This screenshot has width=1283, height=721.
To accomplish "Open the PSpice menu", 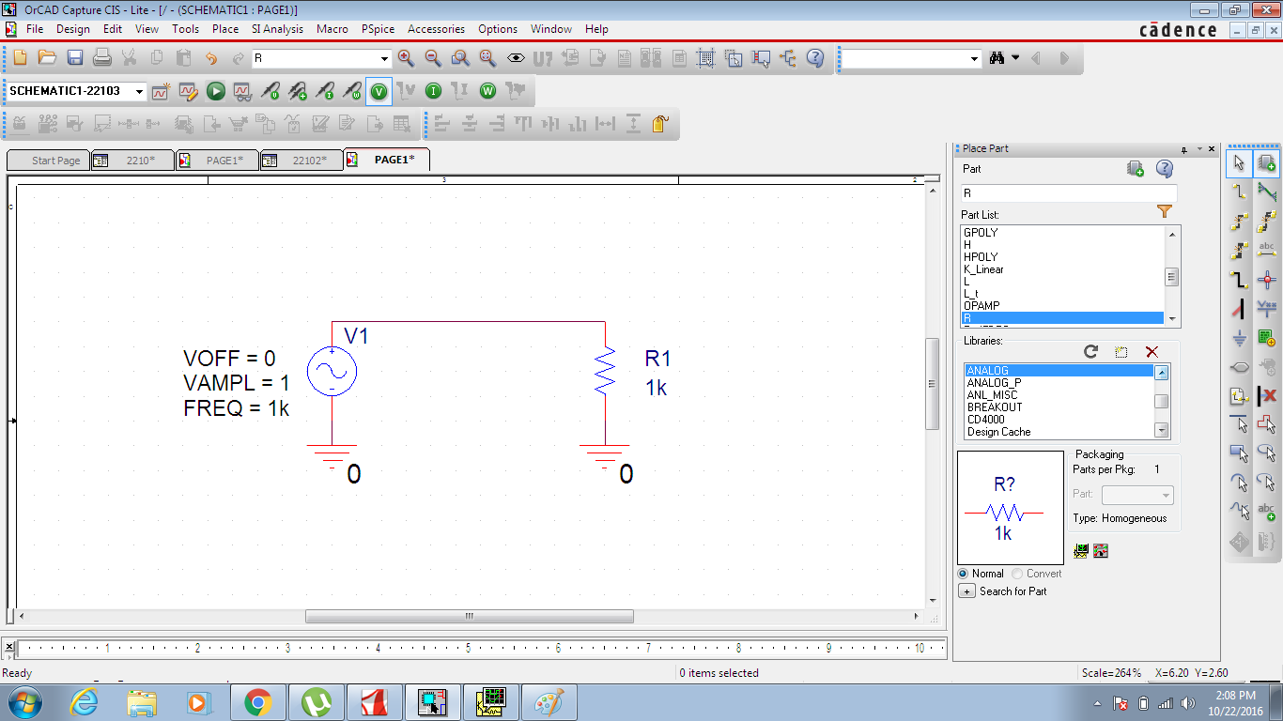I will point(378,29).
